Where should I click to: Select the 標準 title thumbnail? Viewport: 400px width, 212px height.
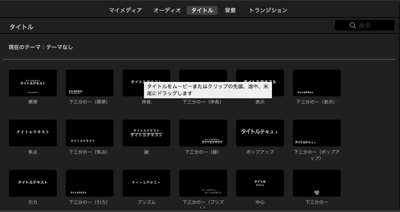coord(33,83)
